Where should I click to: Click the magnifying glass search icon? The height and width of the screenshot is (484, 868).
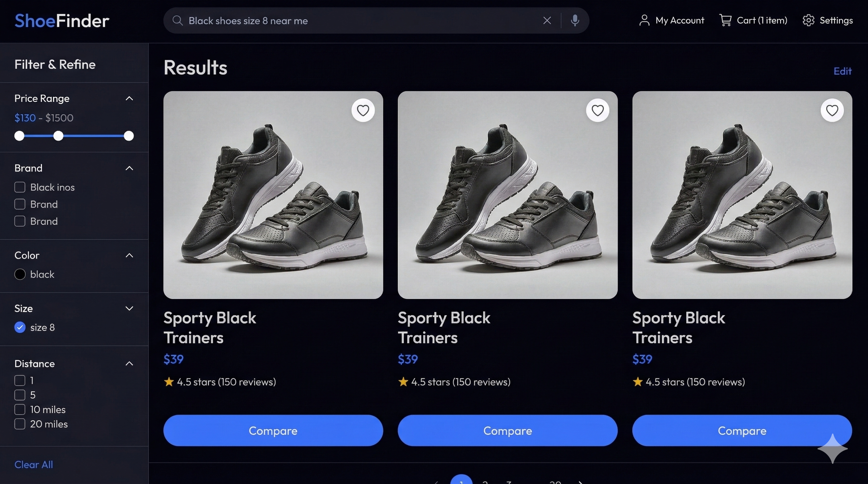pos(178,20)
